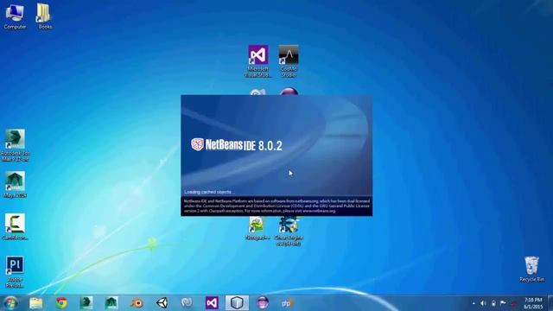Launch Unity from taskbar
The image size is (553, 311).
[162, 303]
